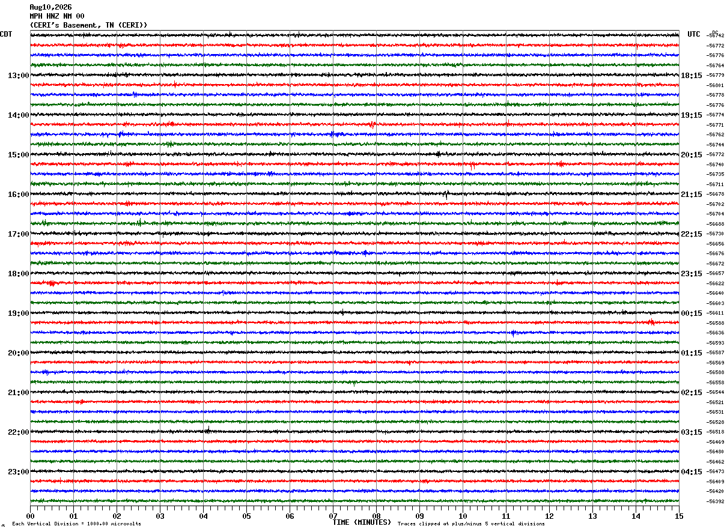Click the DC offset value '-56392'
727x532 pixels.
tap(716, 501)
